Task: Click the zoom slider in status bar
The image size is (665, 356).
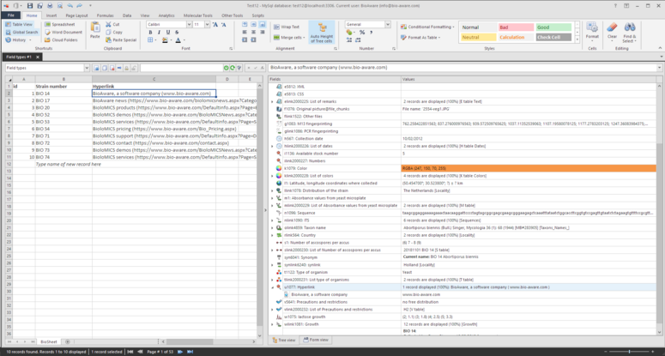Action: 629,352
